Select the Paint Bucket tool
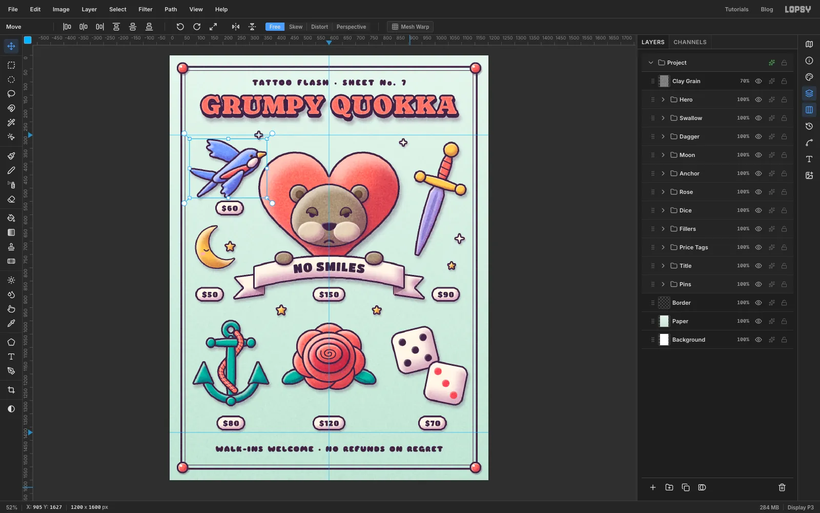The width and height of the screenshot is (820, 513). 11,218
